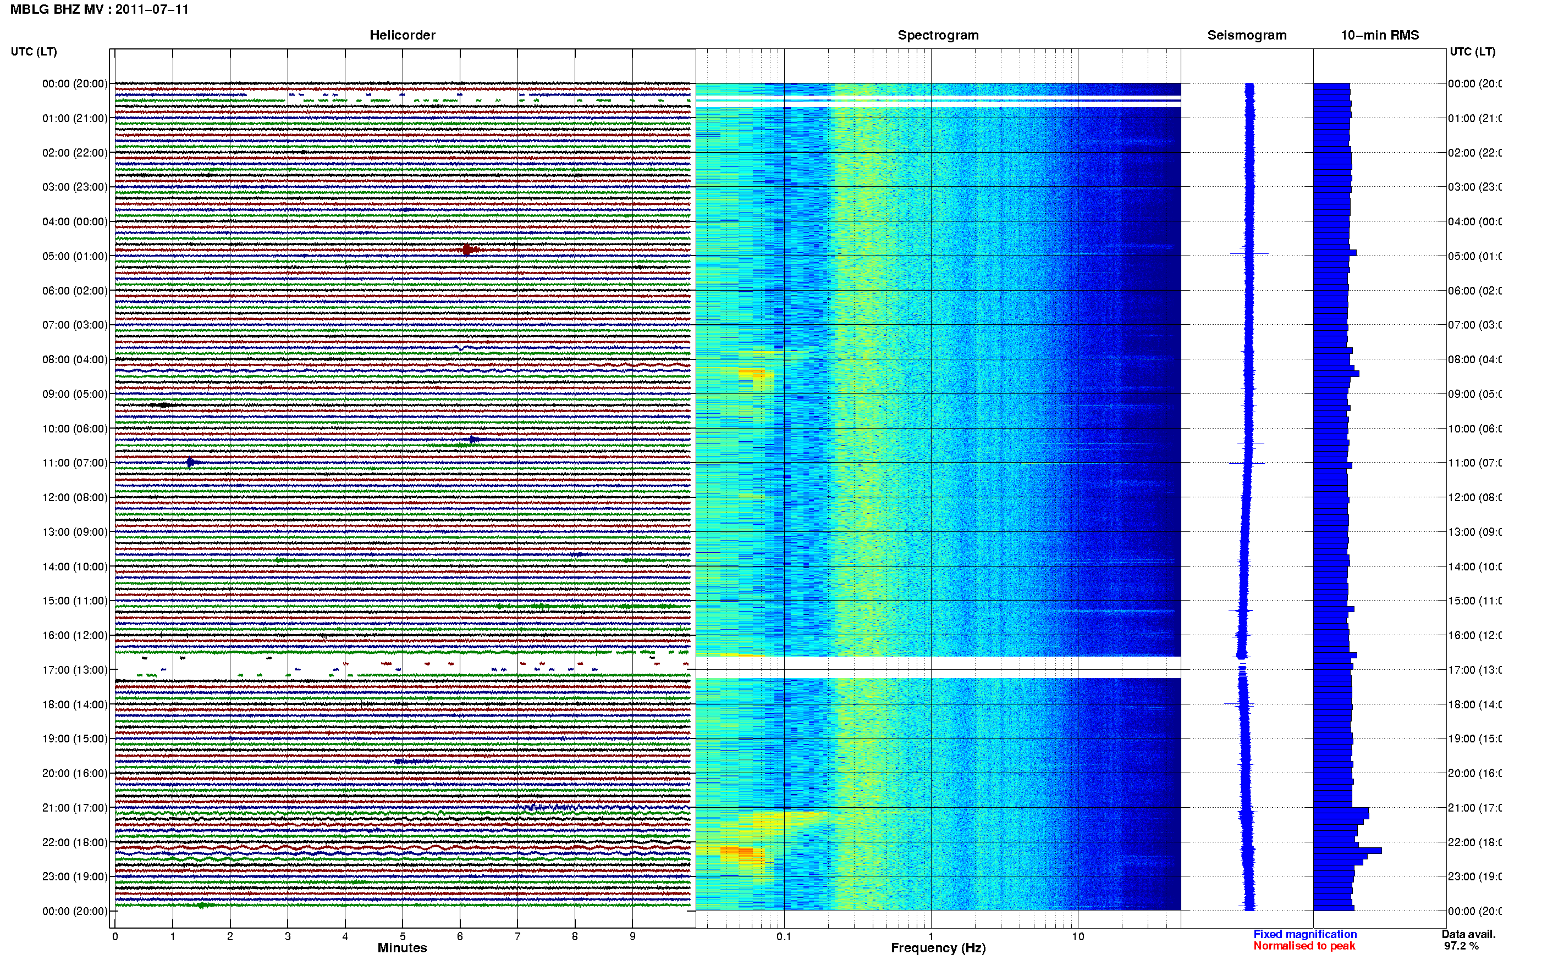Click the 0 minute tick label
This screenshot has width=1564, height=977.
[x=115, y=936]
